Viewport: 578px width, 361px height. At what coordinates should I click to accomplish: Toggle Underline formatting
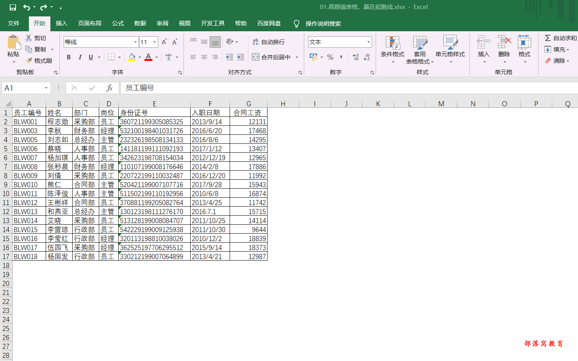[91, 57]
